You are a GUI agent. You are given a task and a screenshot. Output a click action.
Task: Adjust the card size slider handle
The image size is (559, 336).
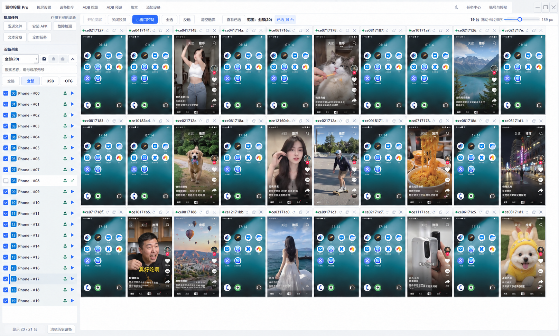click(x=520, y=20)
